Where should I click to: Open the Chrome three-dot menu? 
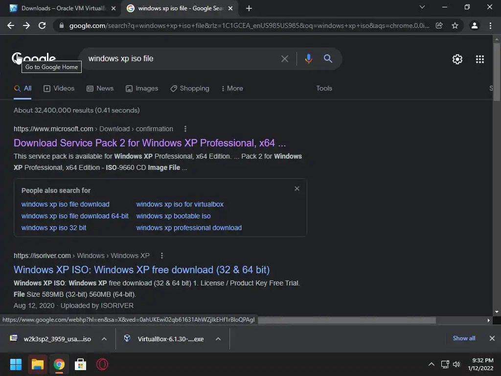(490, 25)
